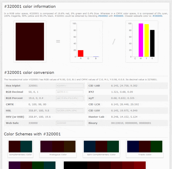The image size is (172, 169).
Task: Click the HSV value 358.8°, 100, 19.6
Action: pos(40,117)
